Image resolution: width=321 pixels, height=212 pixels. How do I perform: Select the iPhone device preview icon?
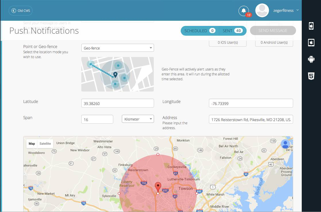[311, 26]
